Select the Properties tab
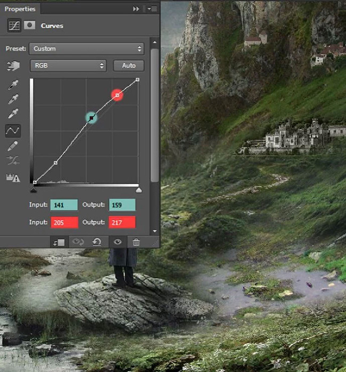This screenshot has width=346, height=372. tap(20, 9)
